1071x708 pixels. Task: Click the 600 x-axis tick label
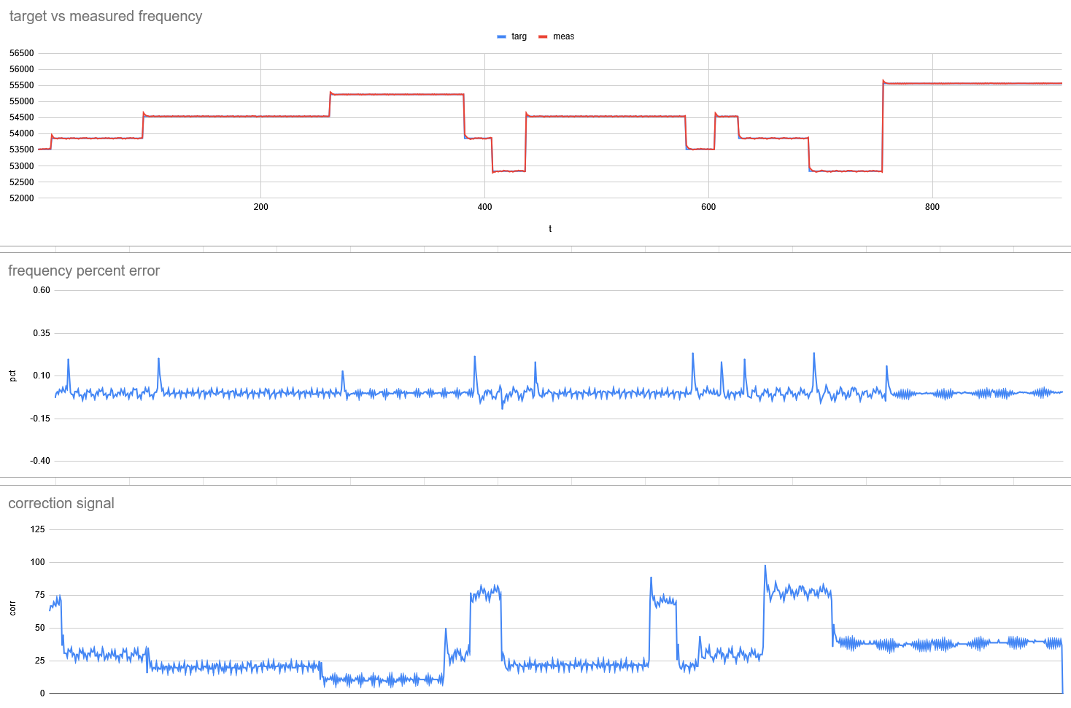click(708, 207)
